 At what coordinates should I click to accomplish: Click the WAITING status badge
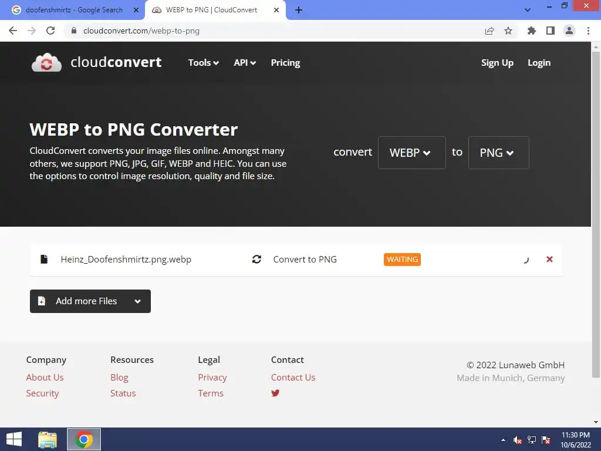402,259
